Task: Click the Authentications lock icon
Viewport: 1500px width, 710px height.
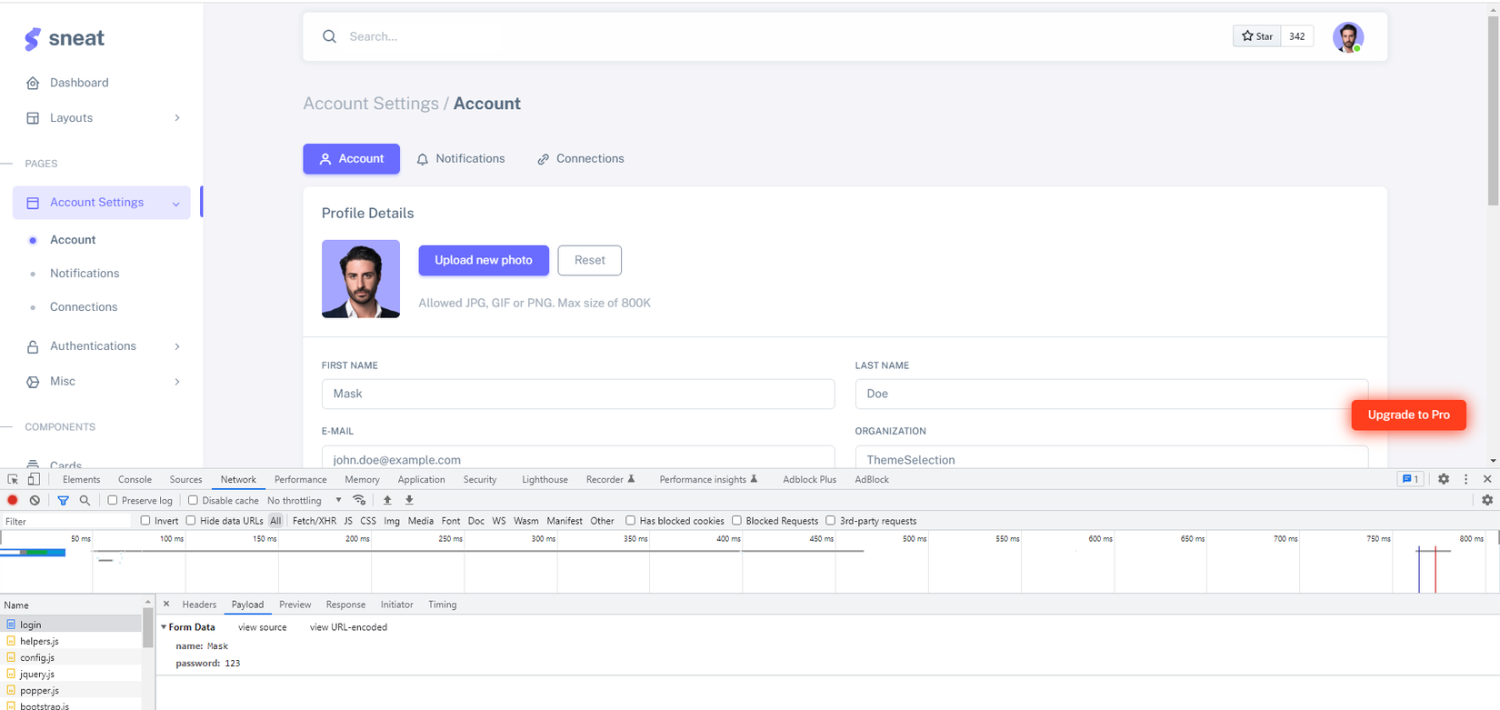Action: [x=33, y=346]
